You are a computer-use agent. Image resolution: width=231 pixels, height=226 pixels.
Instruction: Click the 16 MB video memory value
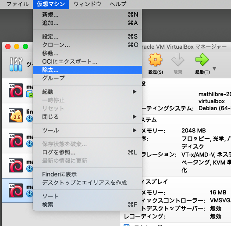pyautogui.click(x=218, y=193)
